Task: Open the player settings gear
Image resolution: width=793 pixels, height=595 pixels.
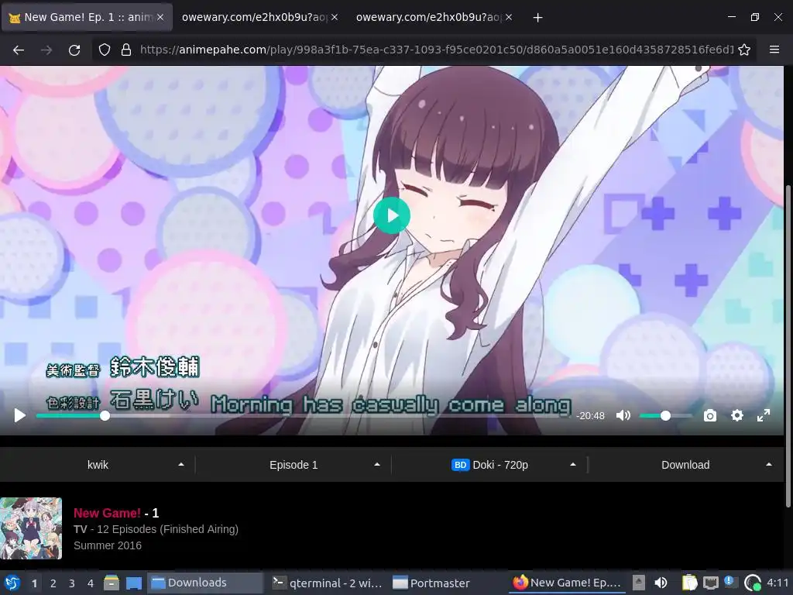Action: click(x=737, y=415)
